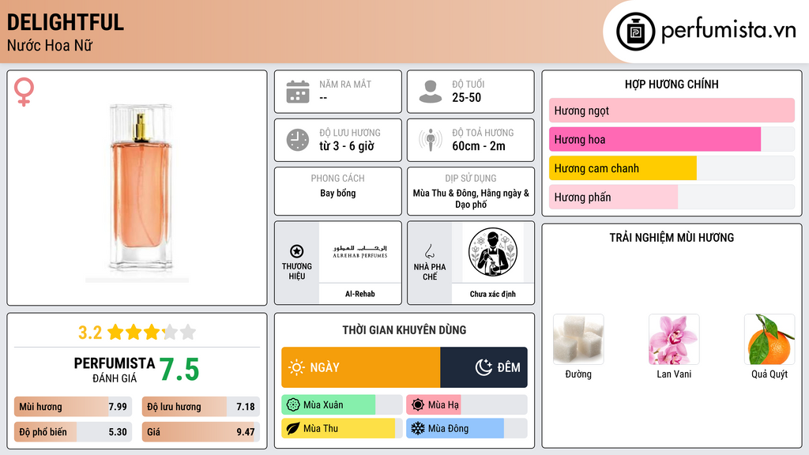This screenshot has width=809, height=455.
Task: Click the 60cm - 2m sillage value
Action: pos(479,146)
